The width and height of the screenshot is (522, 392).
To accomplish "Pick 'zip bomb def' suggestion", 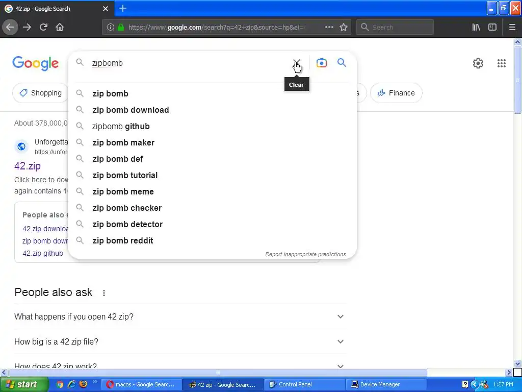I will click(212, 159).
